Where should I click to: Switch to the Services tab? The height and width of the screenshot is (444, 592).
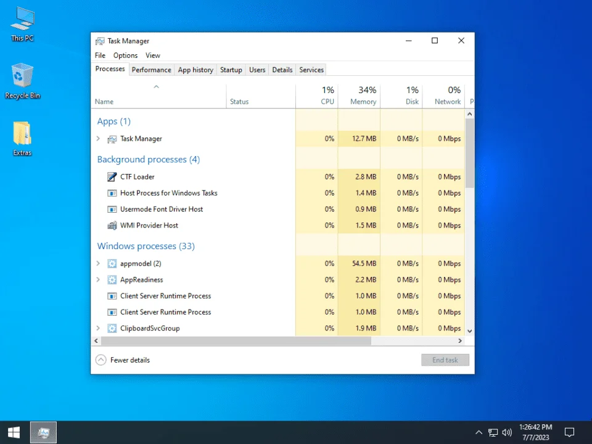(x=311, y=70)
